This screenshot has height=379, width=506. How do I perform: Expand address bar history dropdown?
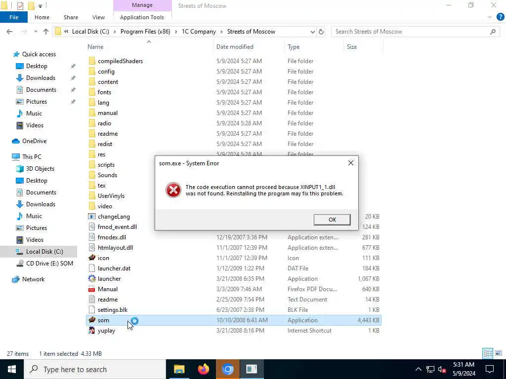pyautogui.click(x=312, y=32)
